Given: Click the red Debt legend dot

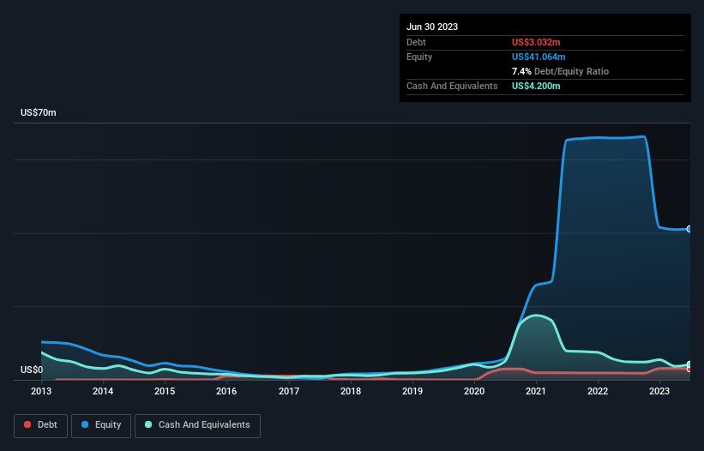Looking at the screenshot, I should click(27, 424).
